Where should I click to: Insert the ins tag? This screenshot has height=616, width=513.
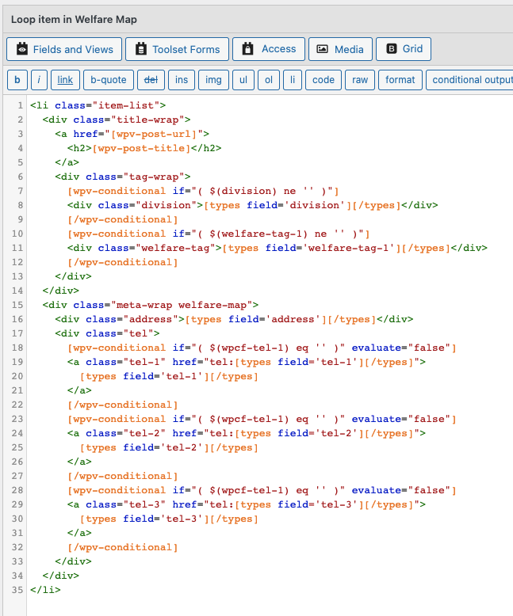click(x=182, y=80)
